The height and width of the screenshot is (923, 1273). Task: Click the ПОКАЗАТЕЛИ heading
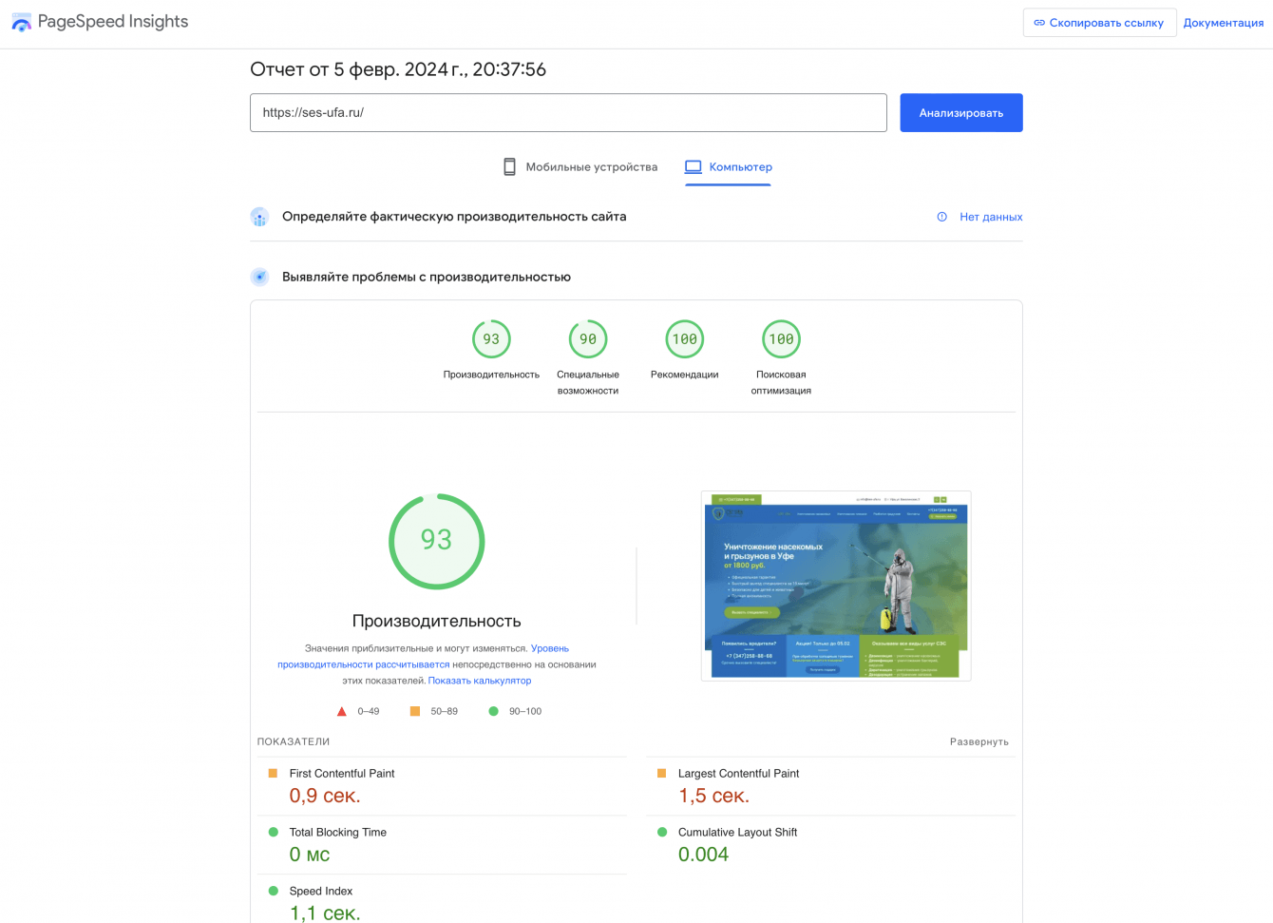[294, 741]
